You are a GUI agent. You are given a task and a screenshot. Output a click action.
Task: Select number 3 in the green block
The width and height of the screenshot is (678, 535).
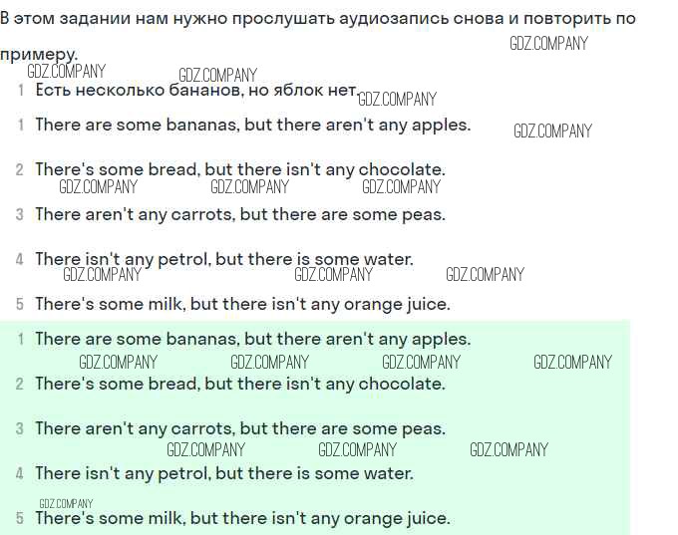(20, 429)
